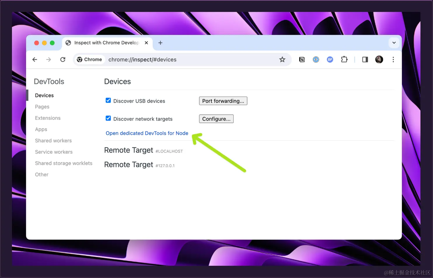Go back with the browser back arrow
The image size is (433, 278).
tap(35, 60)
